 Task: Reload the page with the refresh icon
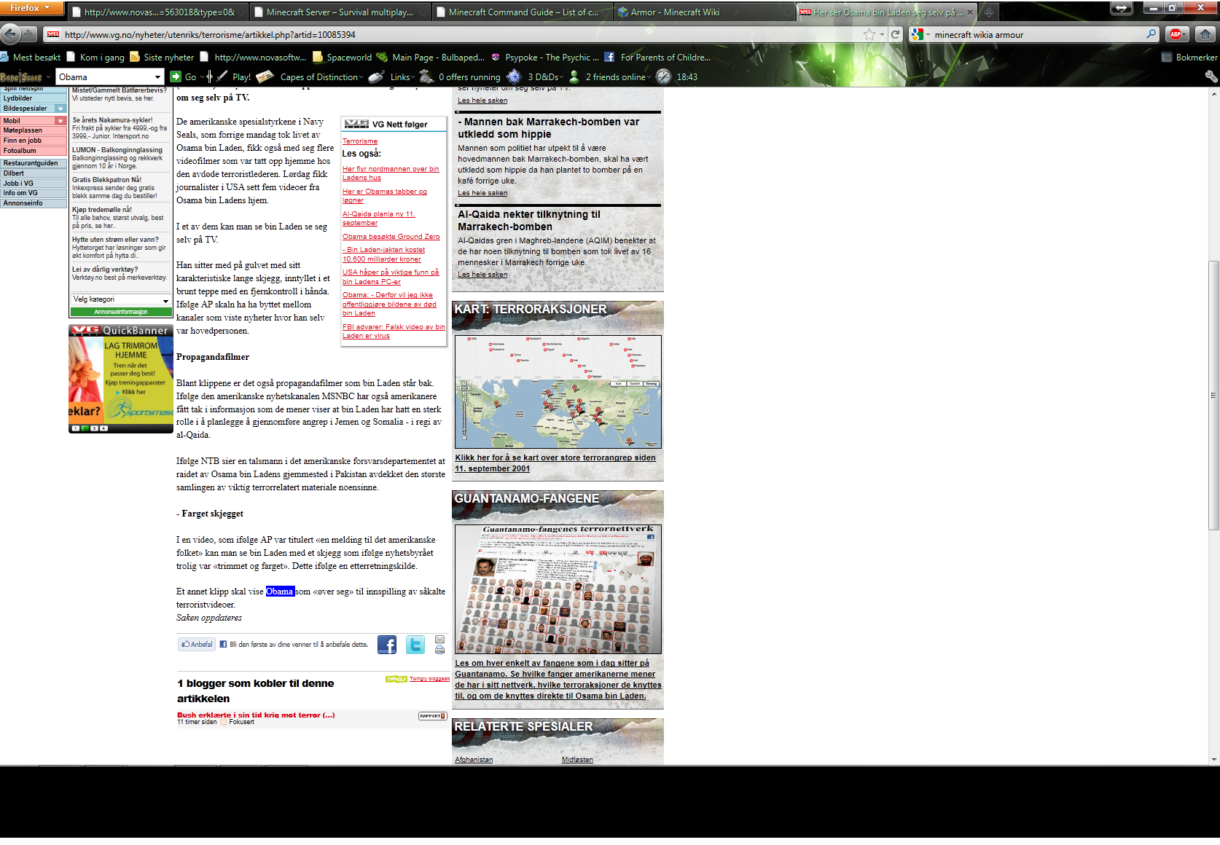pos(895,34)
